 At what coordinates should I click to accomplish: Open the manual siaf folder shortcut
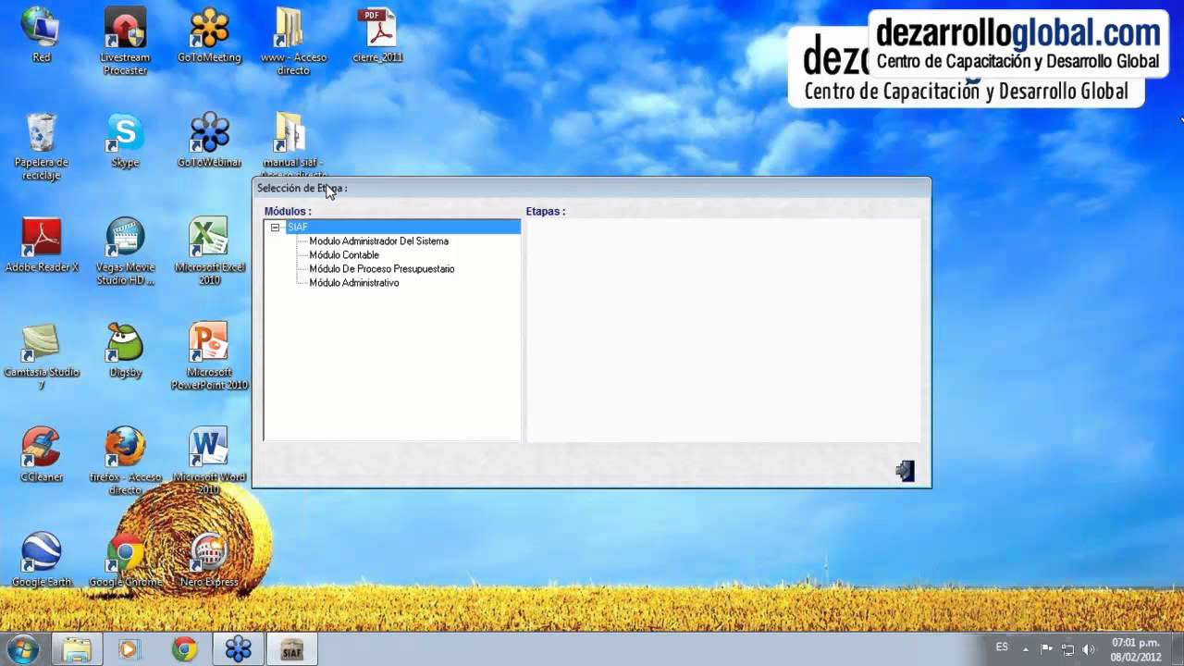coord(292,145)
